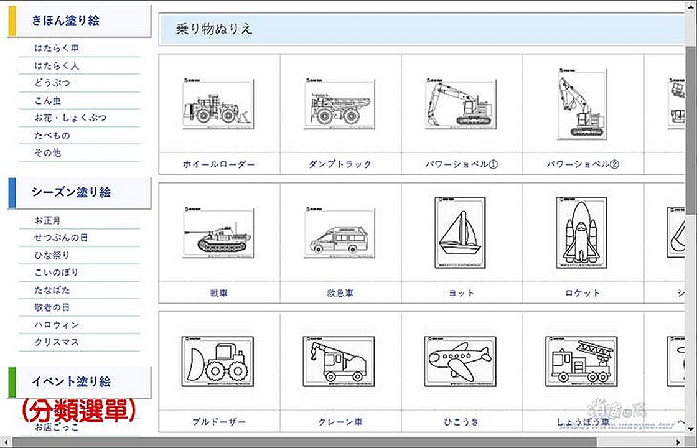
Task: Open the お正月 New Year category
Action: pos(49,220)
